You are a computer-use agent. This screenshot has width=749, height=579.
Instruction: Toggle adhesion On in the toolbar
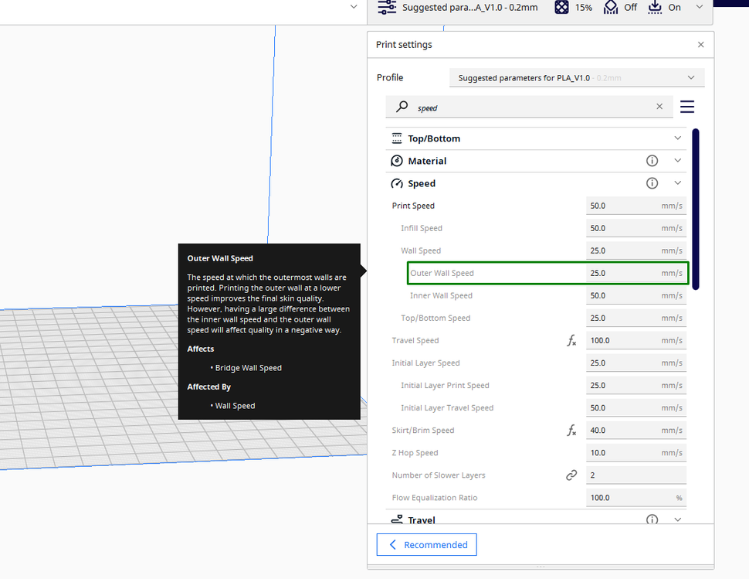(676, 7)
